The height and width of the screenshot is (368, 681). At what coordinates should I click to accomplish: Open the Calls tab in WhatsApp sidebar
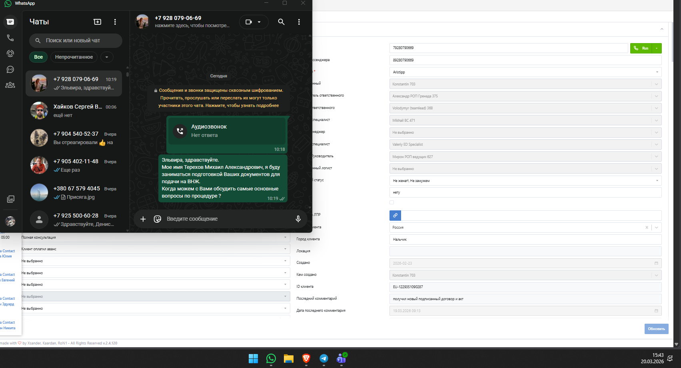(x=10, y=38)
